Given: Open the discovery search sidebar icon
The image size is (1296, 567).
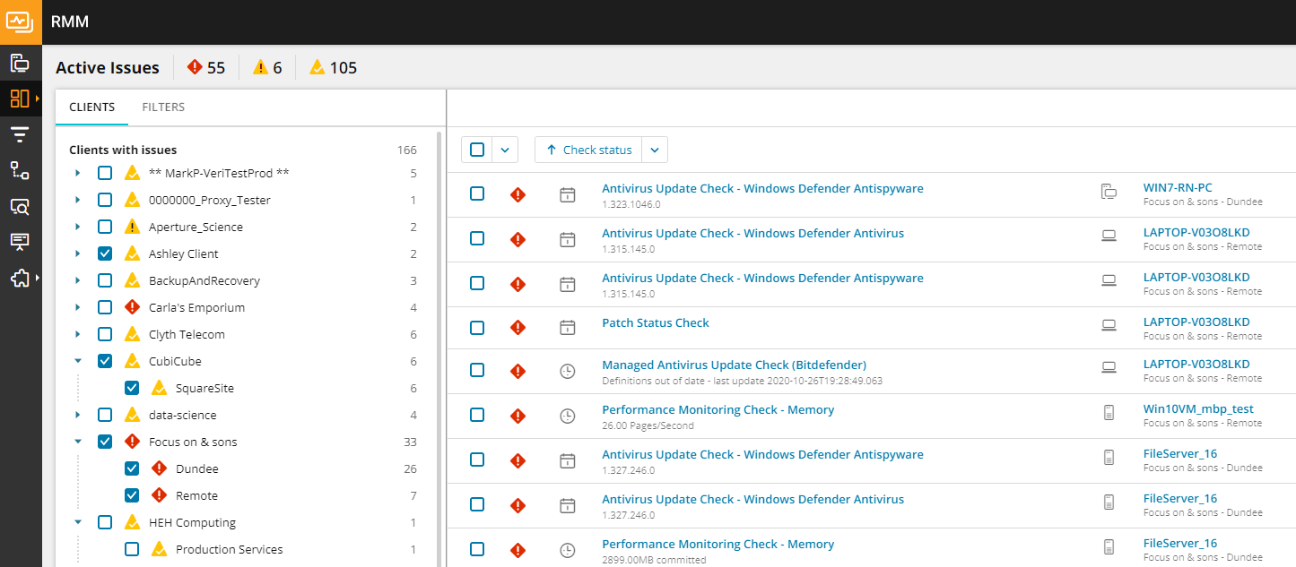Looking at the screenshot, I should point(22,206).
